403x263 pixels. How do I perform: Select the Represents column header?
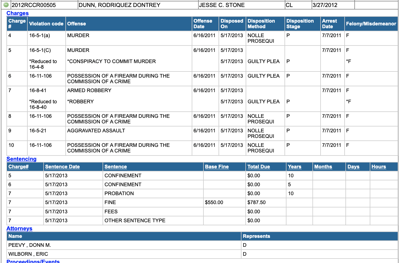[320, 236]
